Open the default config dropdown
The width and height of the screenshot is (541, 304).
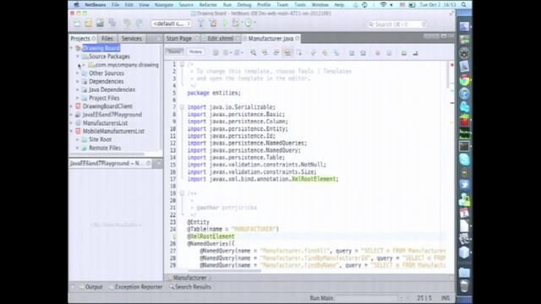click(x=171, y=24)
